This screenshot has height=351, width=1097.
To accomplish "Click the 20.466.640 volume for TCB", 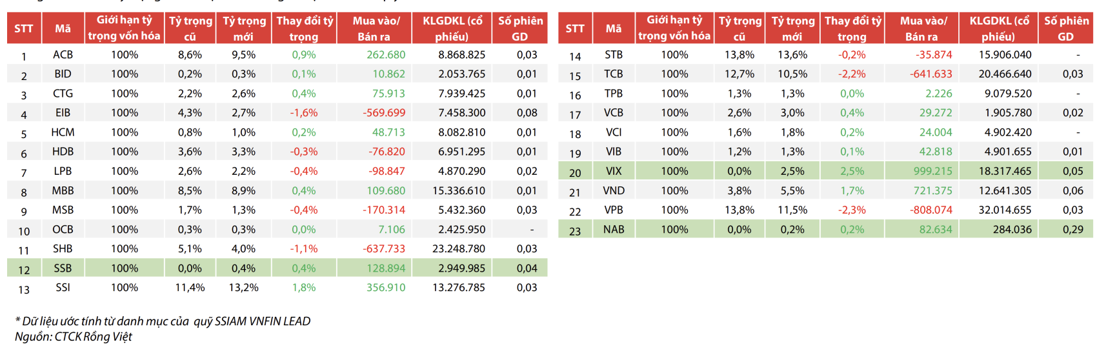I will click(x=1005, y=74).
